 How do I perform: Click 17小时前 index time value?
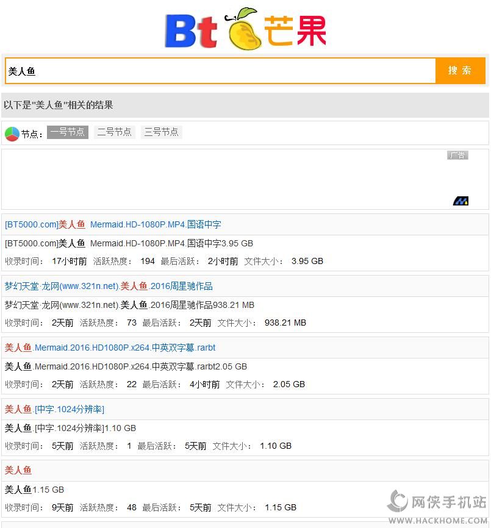click(x=70, y=262)
